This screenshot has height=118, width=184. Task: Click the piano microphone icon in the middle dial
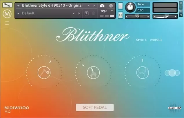[x=93, y=73]
